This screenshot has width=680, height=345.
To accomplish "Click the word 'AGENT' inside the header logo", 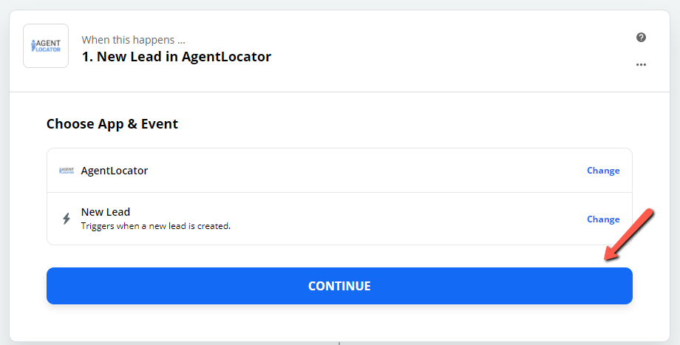I will (x=48, y=43).
